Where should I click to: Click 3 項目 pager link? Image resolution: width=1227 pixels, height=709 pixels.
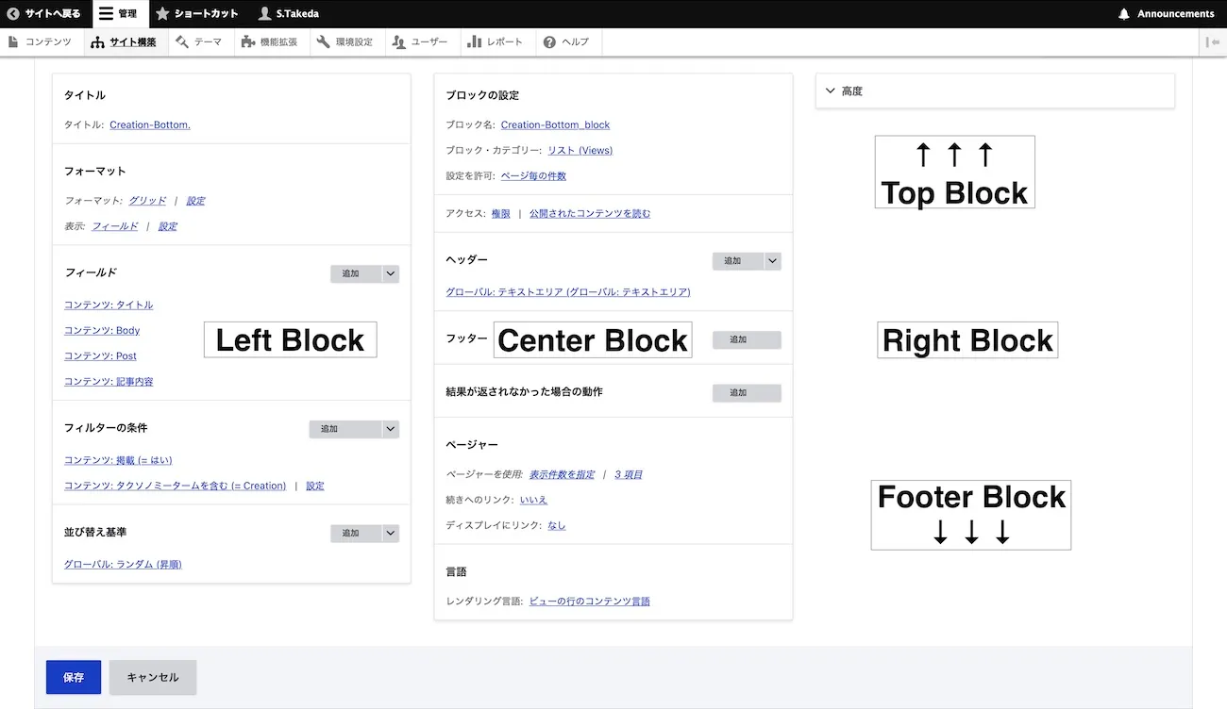click(629, 474)
